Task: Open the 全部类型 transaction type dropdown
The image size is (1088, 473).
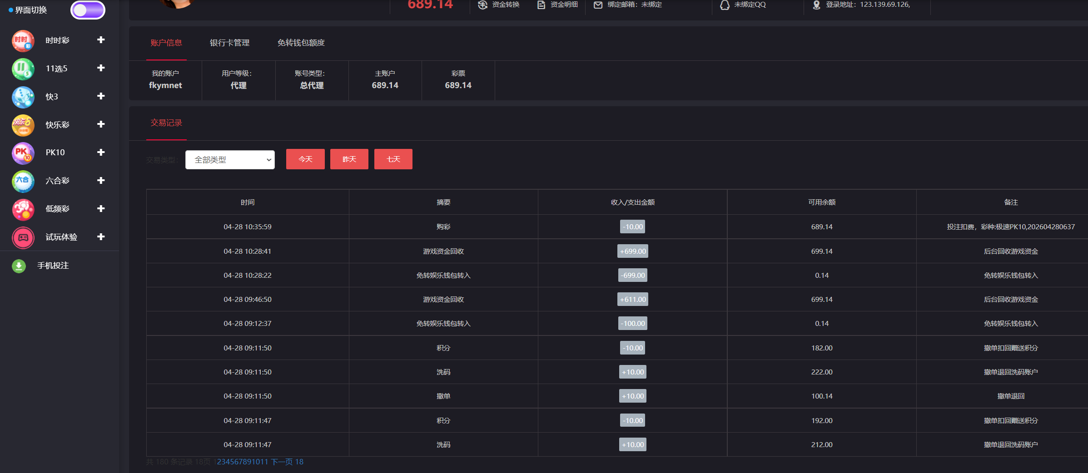Action: [230, 160]
